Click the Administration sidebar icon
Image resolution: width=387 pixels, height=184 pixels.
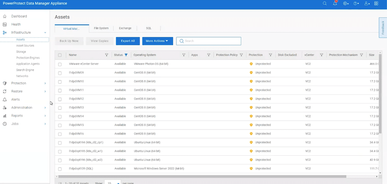[4, 108]
